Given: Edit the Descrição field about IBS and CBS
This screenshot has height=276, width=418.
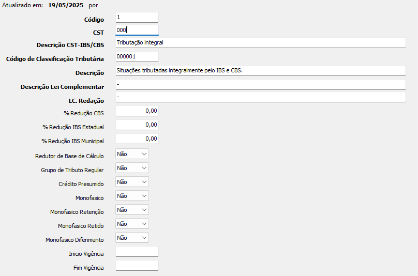Looking at the screenshot, I should pyautogui.click(x=260, y=71).
